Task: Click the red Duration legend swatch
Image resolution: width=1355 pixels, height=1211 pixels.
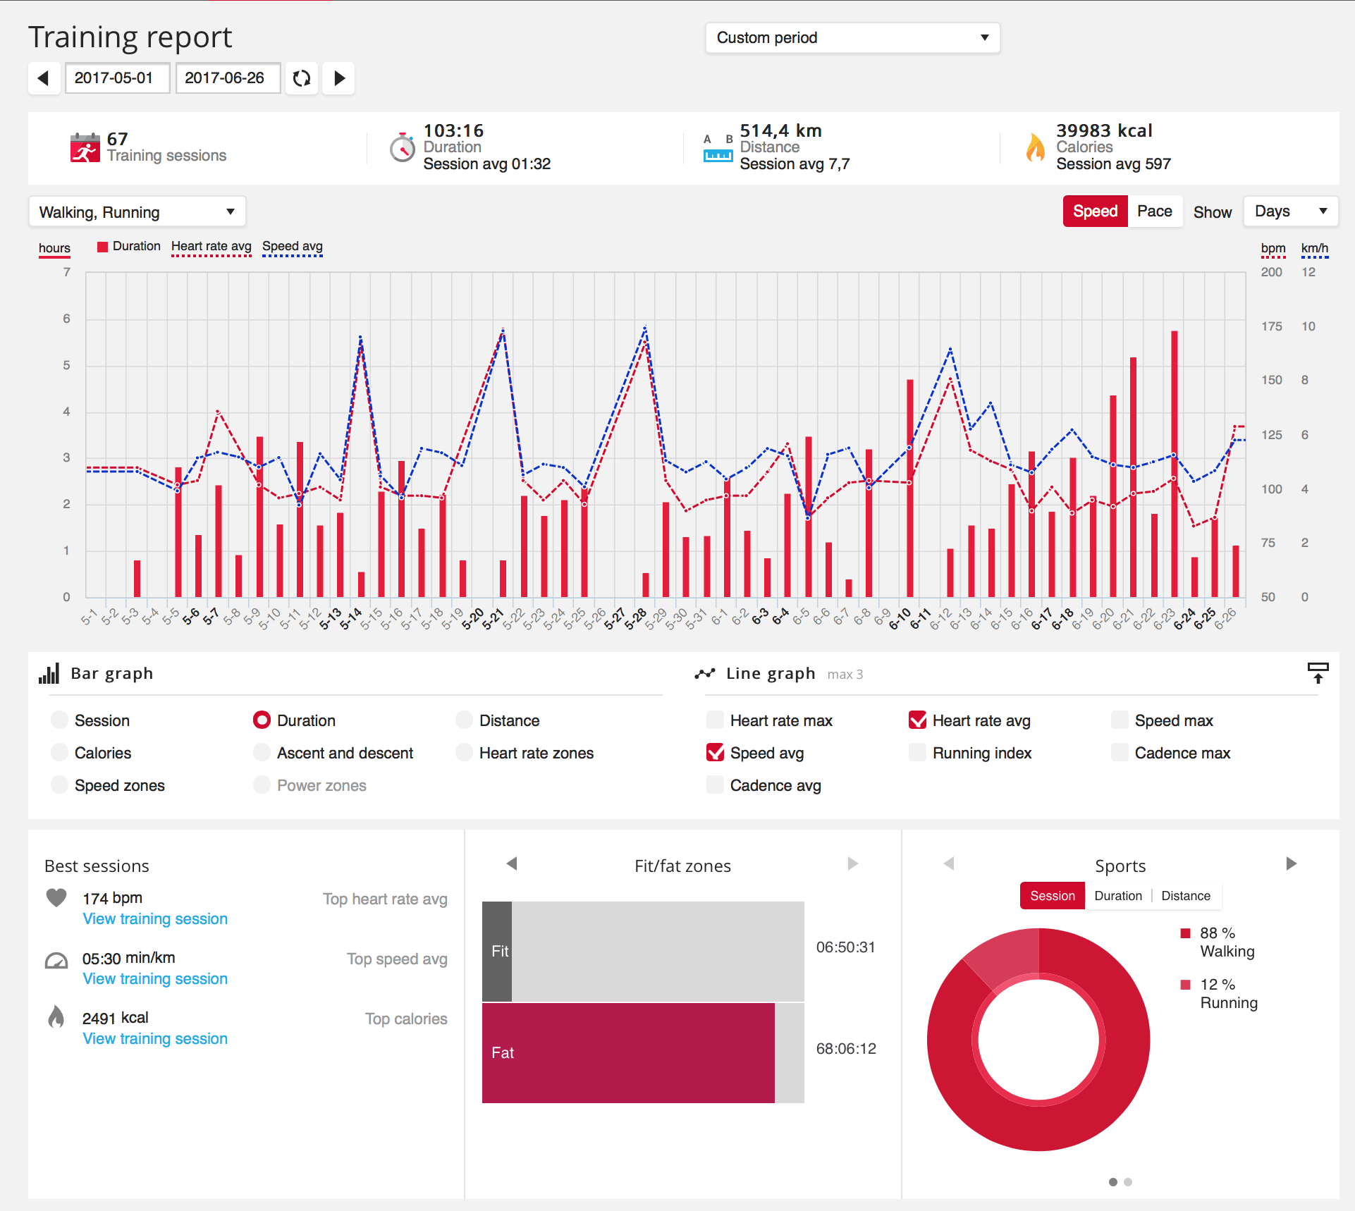Action: (x=103, y=247)
